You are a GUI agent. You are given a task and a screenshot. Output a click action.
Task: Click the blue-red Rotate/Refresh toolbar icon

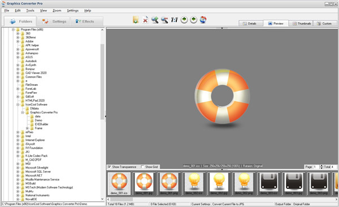pyautogui.click(x=203, y=20)
